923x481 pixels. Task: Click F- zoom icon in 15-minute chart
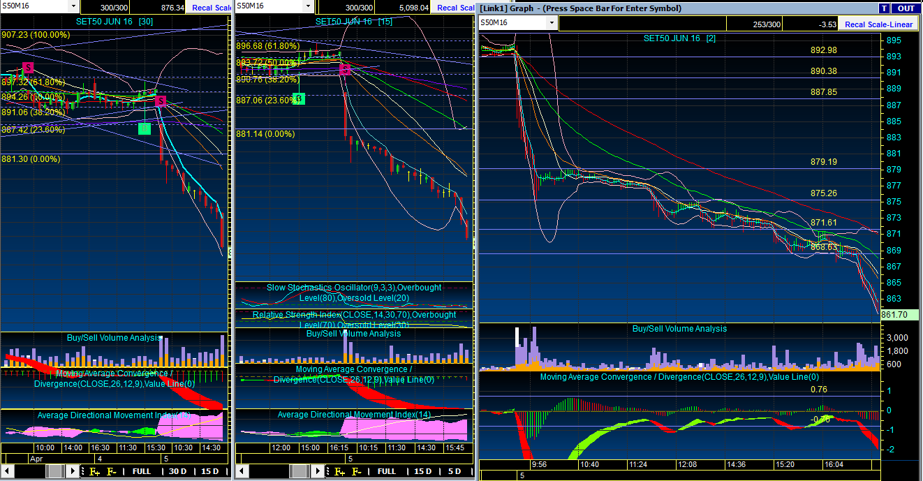pyautogui.click(x=357, y=472)
